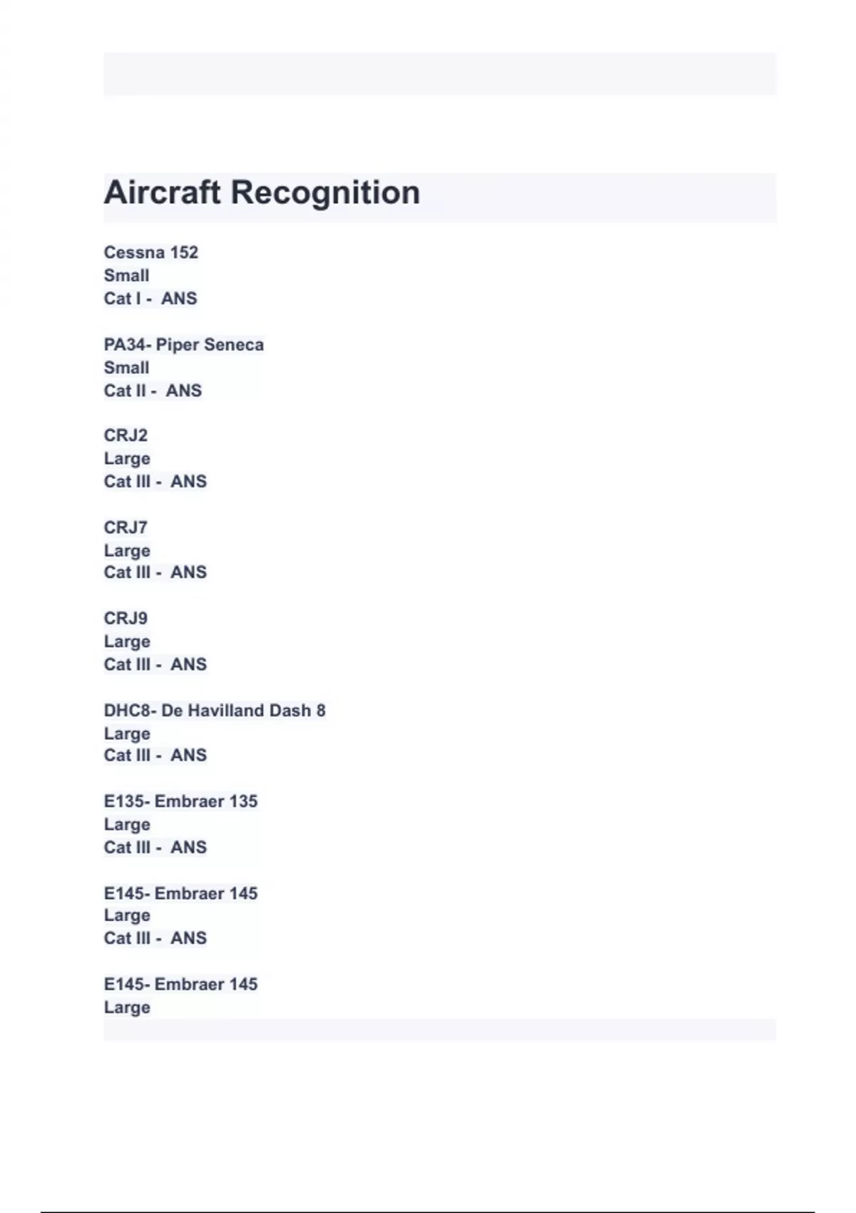Click the Cessna 152 text line
856x1213 pixels.
coord(151,253)
